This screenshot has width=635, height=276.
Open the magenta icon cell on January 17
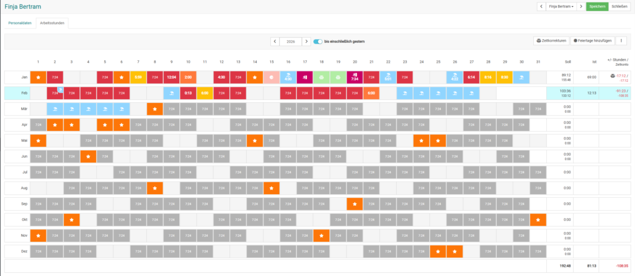[304, 77]
